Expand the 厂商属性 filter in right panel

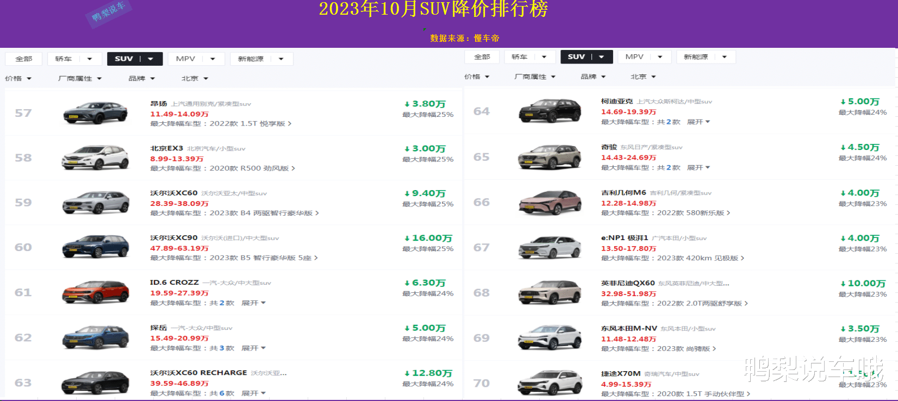tap(535, 77)
